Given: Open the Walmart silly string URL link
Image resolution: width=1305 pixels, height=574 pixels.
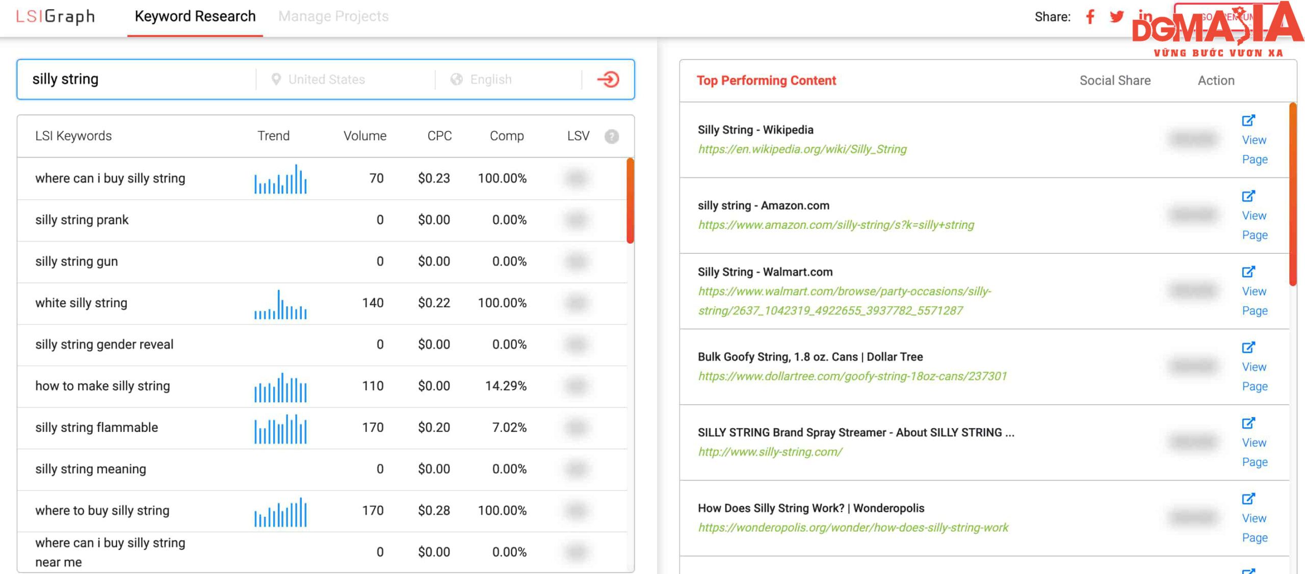Looking at the screenshot, I should (x=845, y=301).
